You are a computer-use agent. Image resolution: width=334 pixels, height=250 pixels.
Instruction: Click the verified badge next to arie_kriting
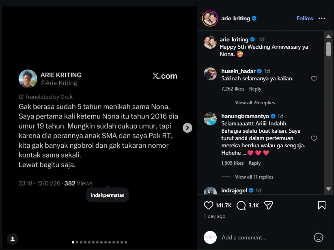point(254,18)
